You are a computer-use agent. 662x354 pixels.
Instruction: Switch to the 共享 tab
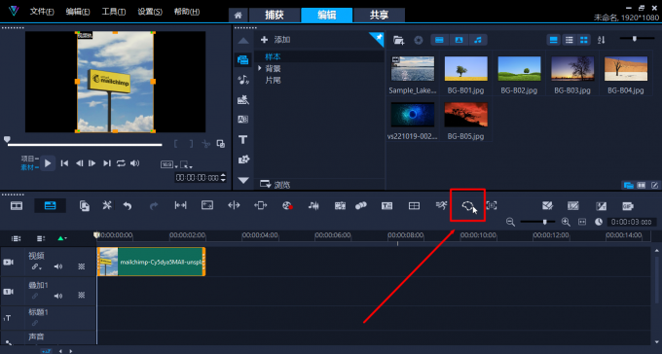[x=379, y=16]
